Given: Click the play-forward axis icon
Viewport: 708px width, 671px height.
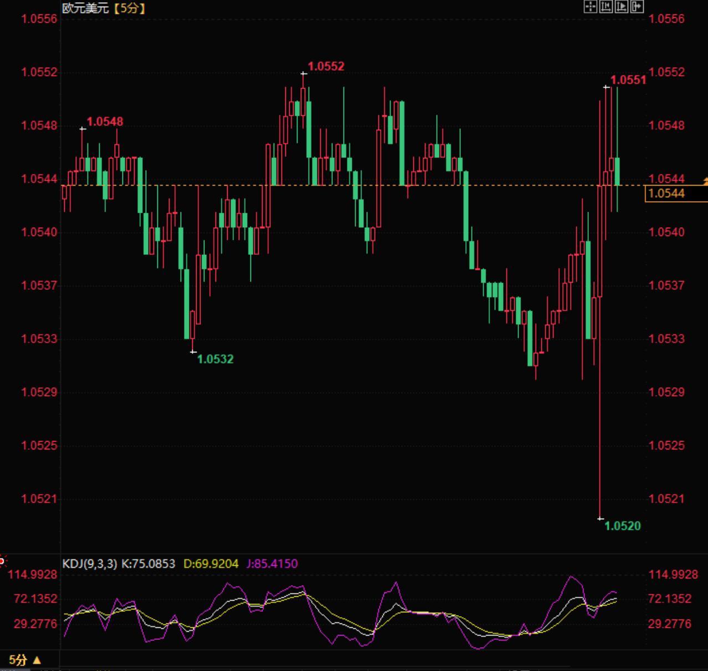Looking at the screenshot, I should coord(621,7).
